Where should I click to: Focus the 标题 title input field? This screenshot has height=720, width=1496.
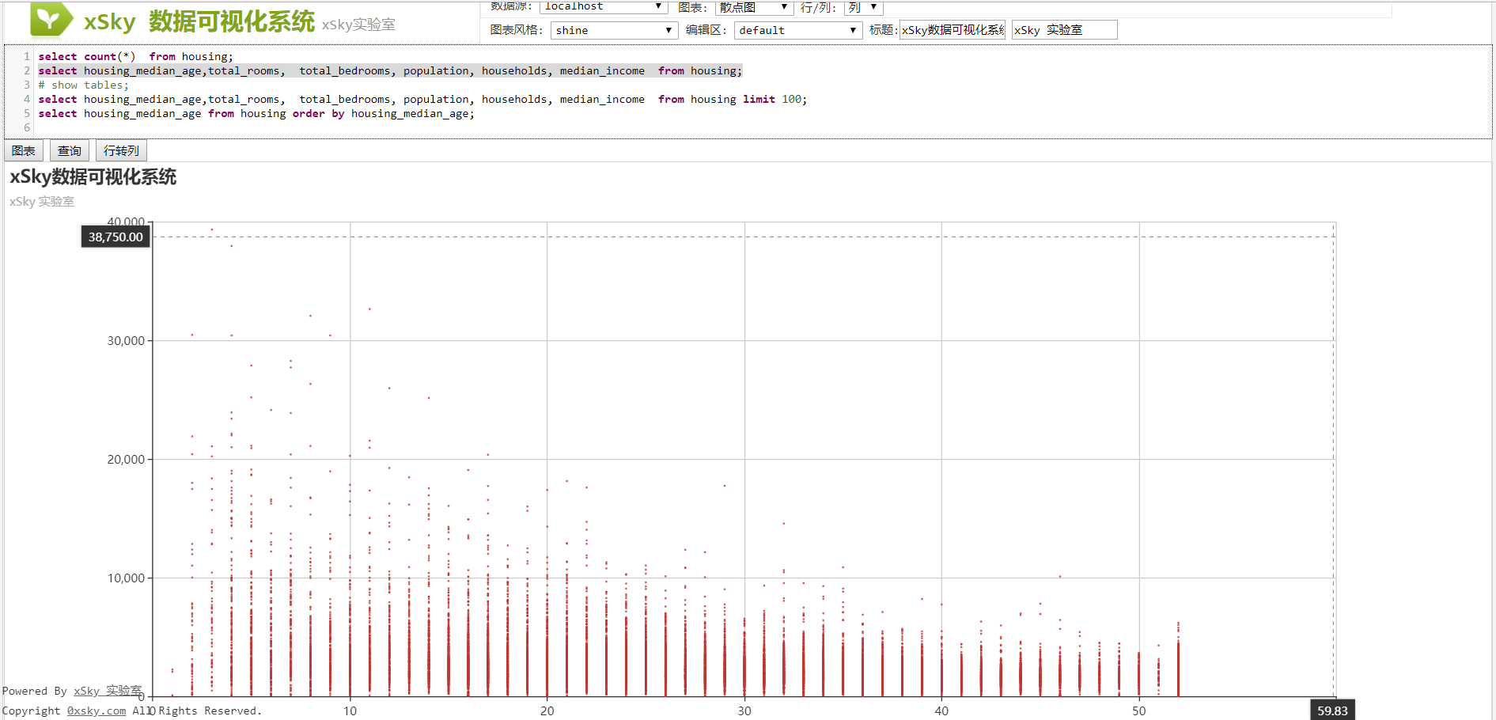pos(953,30)
